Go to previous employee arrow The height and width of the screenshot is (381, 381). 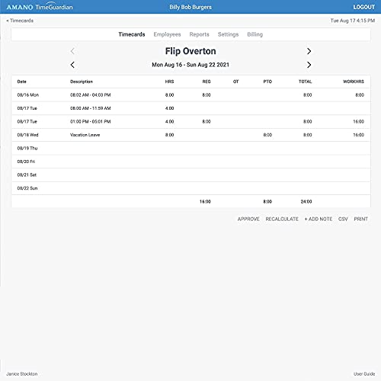point(72,51)
